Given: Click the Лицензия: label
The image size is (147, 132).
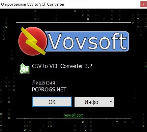Looking at the screenshot, I should (44, 82).
